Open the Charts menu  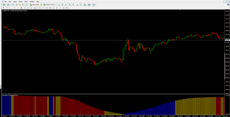click(20, 2)
